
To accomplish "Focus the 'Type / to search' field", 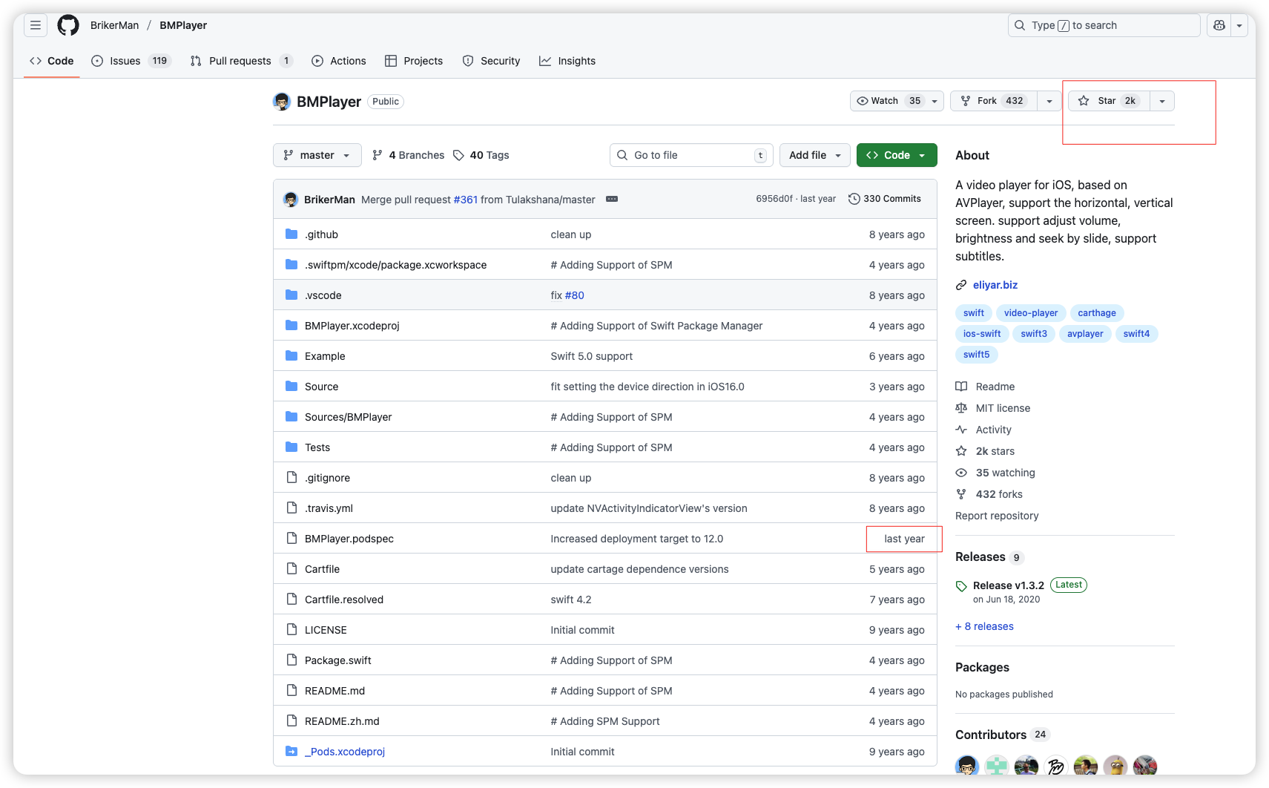I will pos(1104,25).
